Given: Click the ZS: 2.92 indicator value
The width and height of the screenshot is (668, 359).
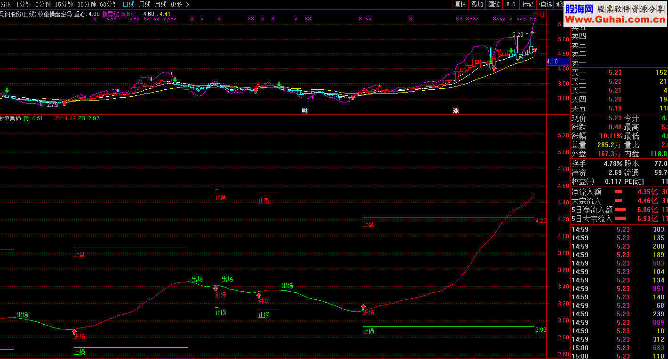Looking at the screenshot, I should [x=89, y=118].
